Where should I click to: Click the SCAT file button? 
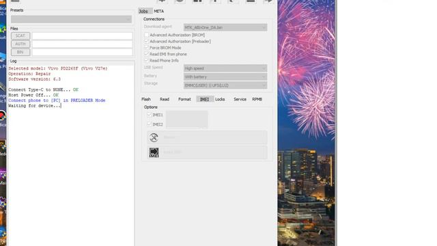tap(20, 36)
